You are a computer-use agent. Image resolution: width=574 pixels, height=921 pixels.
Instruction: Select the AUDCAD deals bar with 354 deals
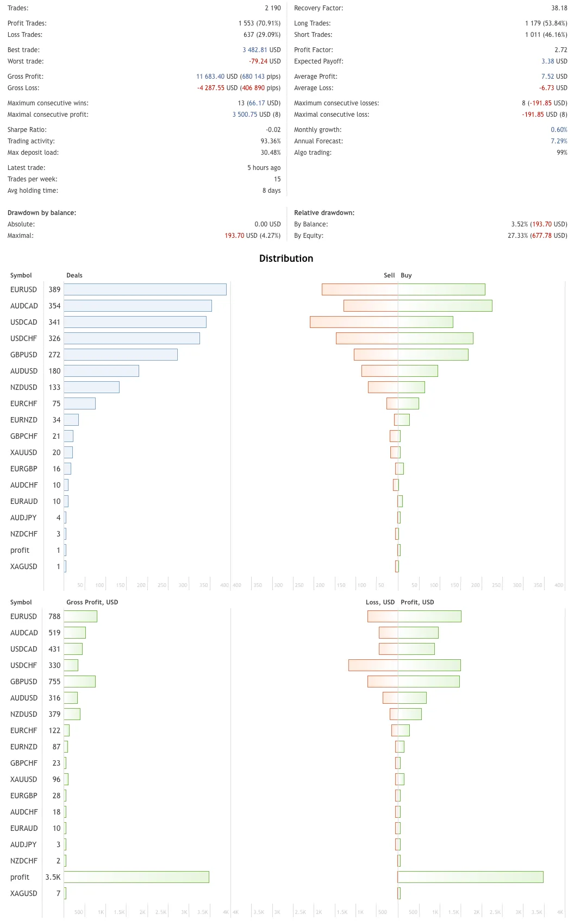(138, 306)
